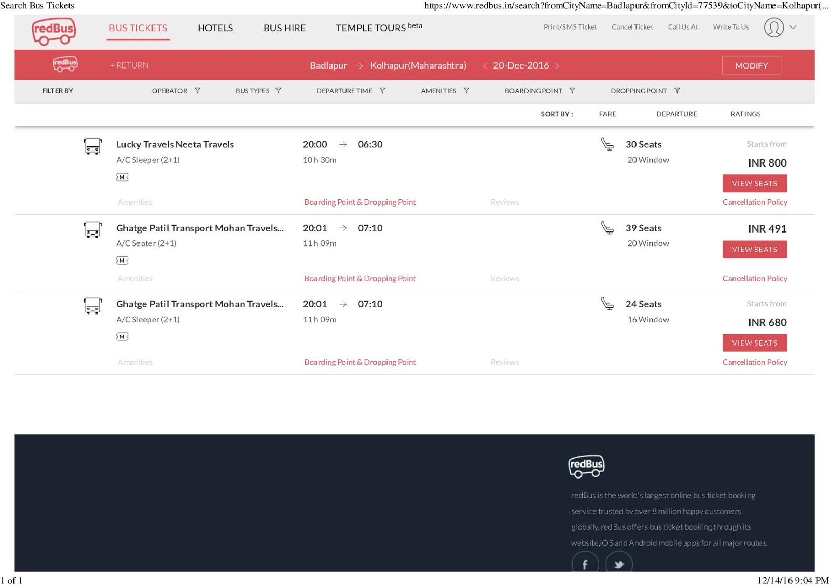Show Amenities for the A/C Seater bus
The width and height of the screenshot is (830, 587).
(135, 279)
